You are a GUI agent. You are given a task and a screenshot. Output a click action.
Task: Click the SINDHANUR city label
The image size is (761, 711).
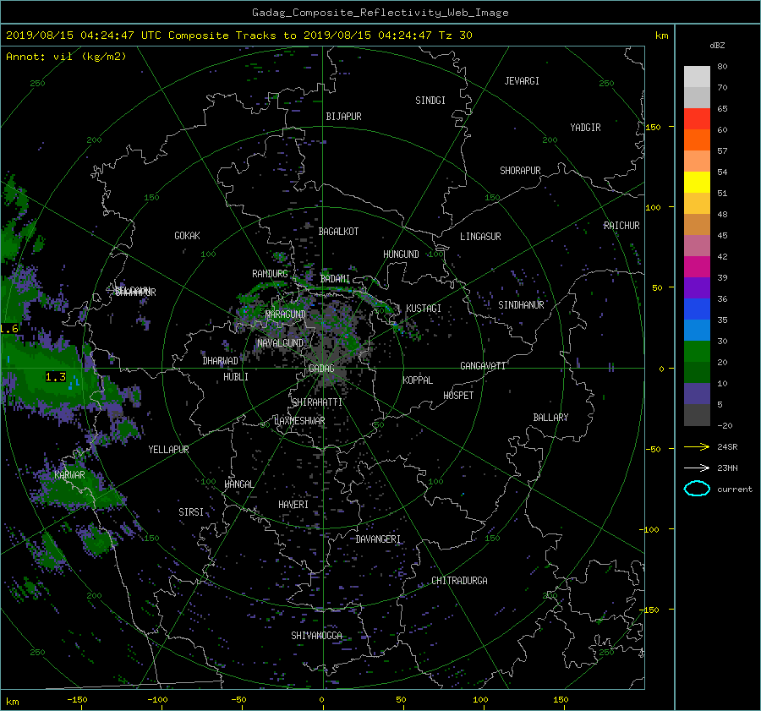(x=521, y=305)
